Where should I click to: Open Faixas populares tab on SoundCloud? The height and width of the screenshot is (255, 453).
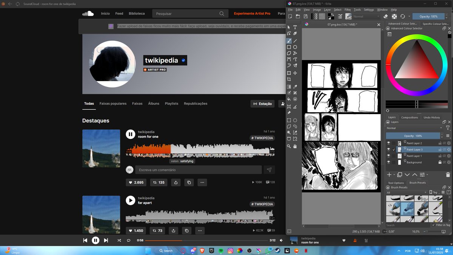(113, 104)
